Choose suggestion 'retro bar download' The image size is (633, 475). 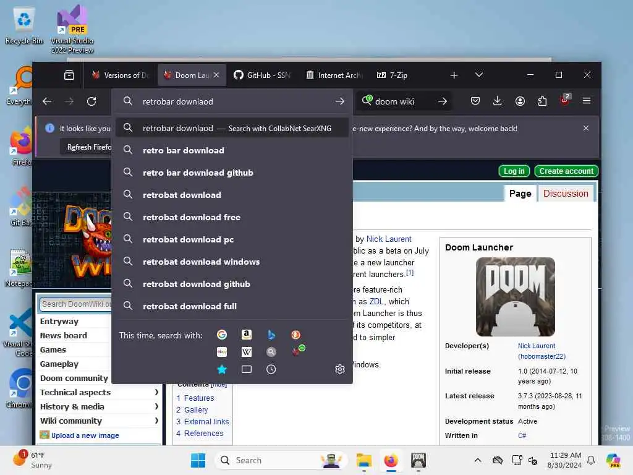pos(232,150)
